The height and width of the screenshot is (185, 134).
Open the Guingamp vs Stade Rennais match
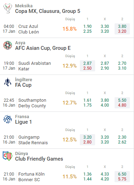pyautogui.click(x=33, y=140)
